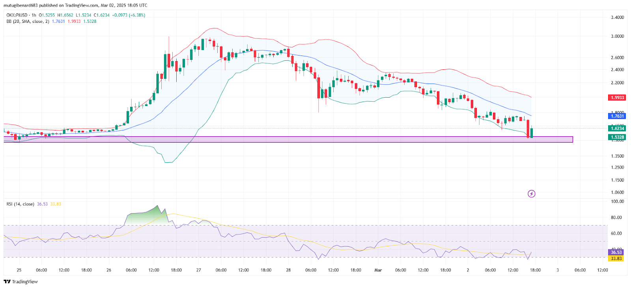Click the 2.6000 price scale label
The height and width of the screenshot is (288, 631).
tap(617, 58)
